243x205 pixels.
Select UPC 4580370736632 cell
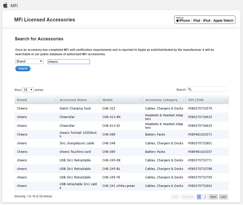[x=200, y=117]
